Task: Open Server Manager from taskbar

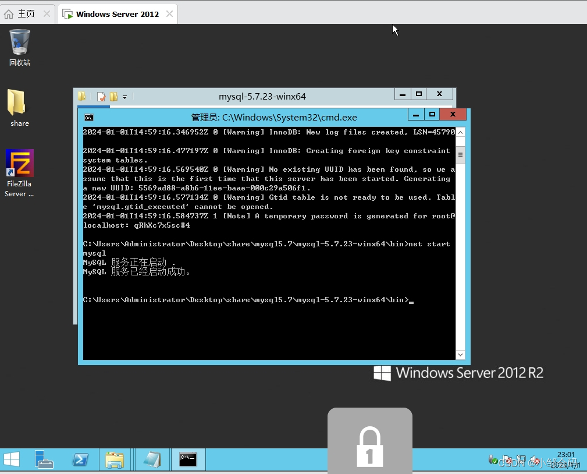Action: click(x=44, y=459)
